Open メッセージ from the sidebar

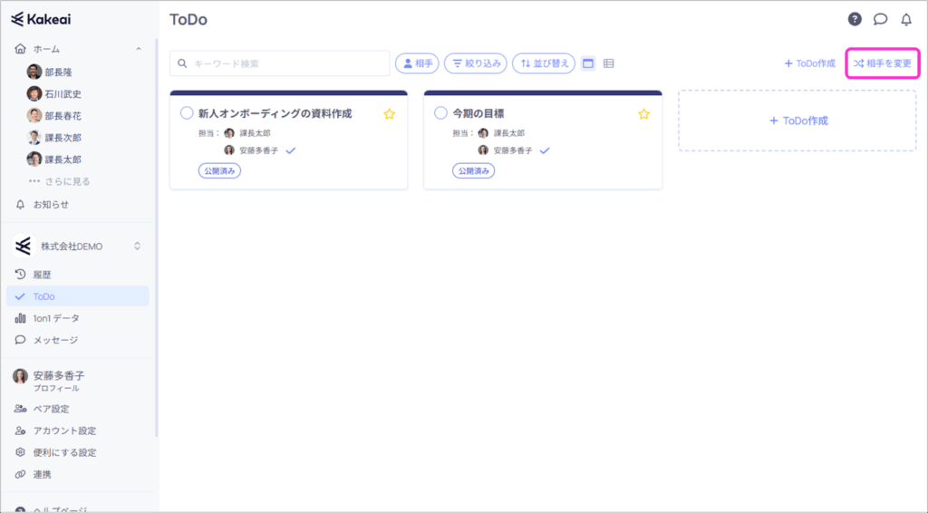click(x=55, y=340)
